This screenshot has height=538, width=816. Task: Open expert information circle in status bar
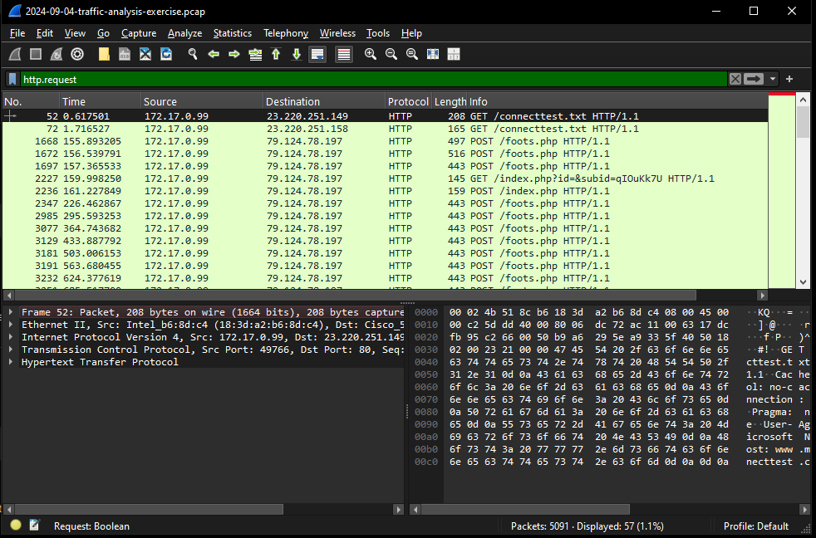pos(16,525)
